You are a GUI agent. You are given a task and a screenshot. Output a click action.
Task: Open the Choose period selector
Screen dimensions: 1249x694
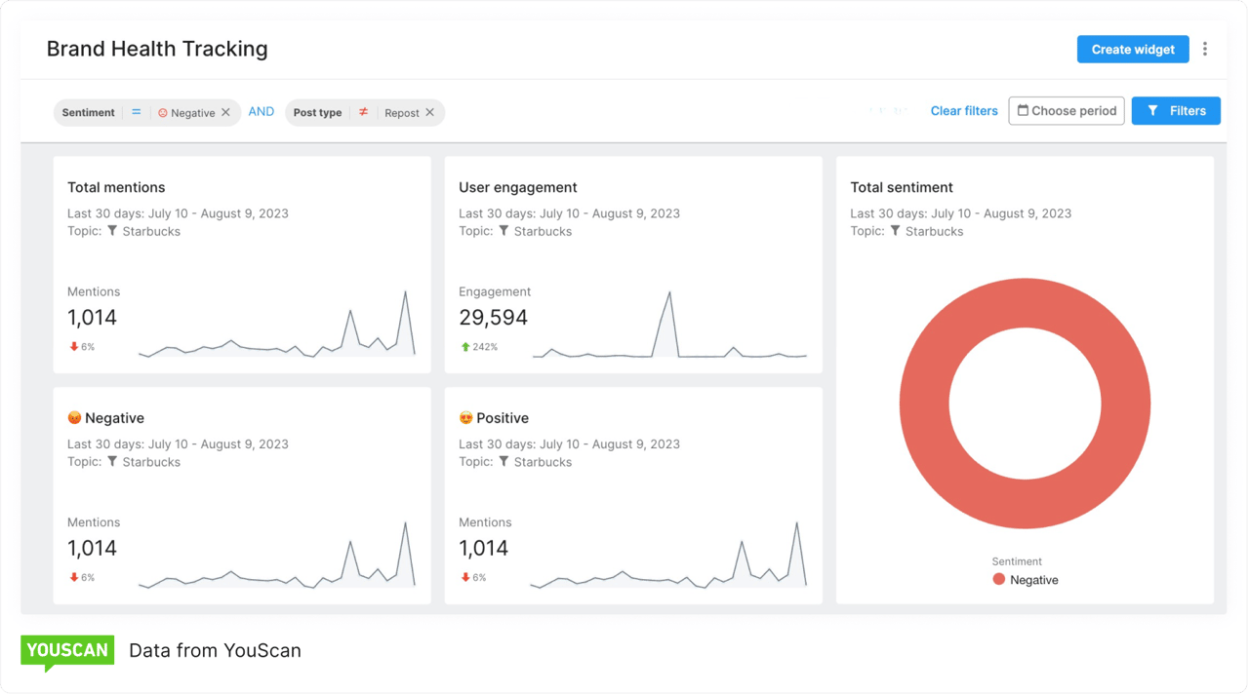(1067, 110)
